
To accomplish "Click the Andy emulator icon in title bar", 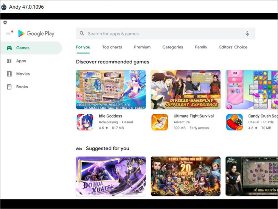I will [x=4, y=7].
